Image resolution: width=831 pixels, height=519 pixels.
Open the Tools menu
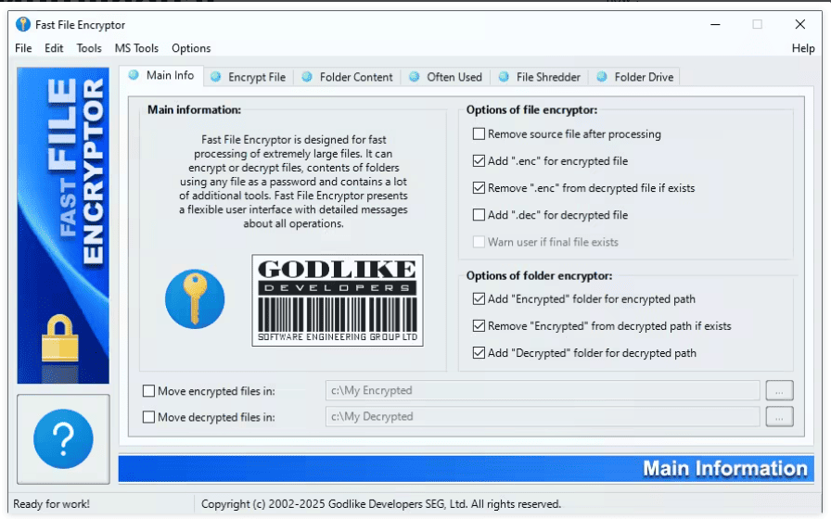[88, 48]
